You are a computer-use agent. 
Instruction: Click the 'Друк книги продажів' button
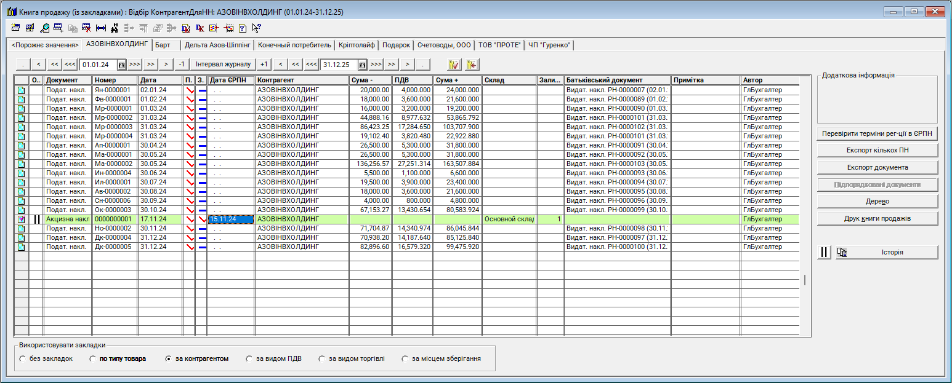(877, 219)
